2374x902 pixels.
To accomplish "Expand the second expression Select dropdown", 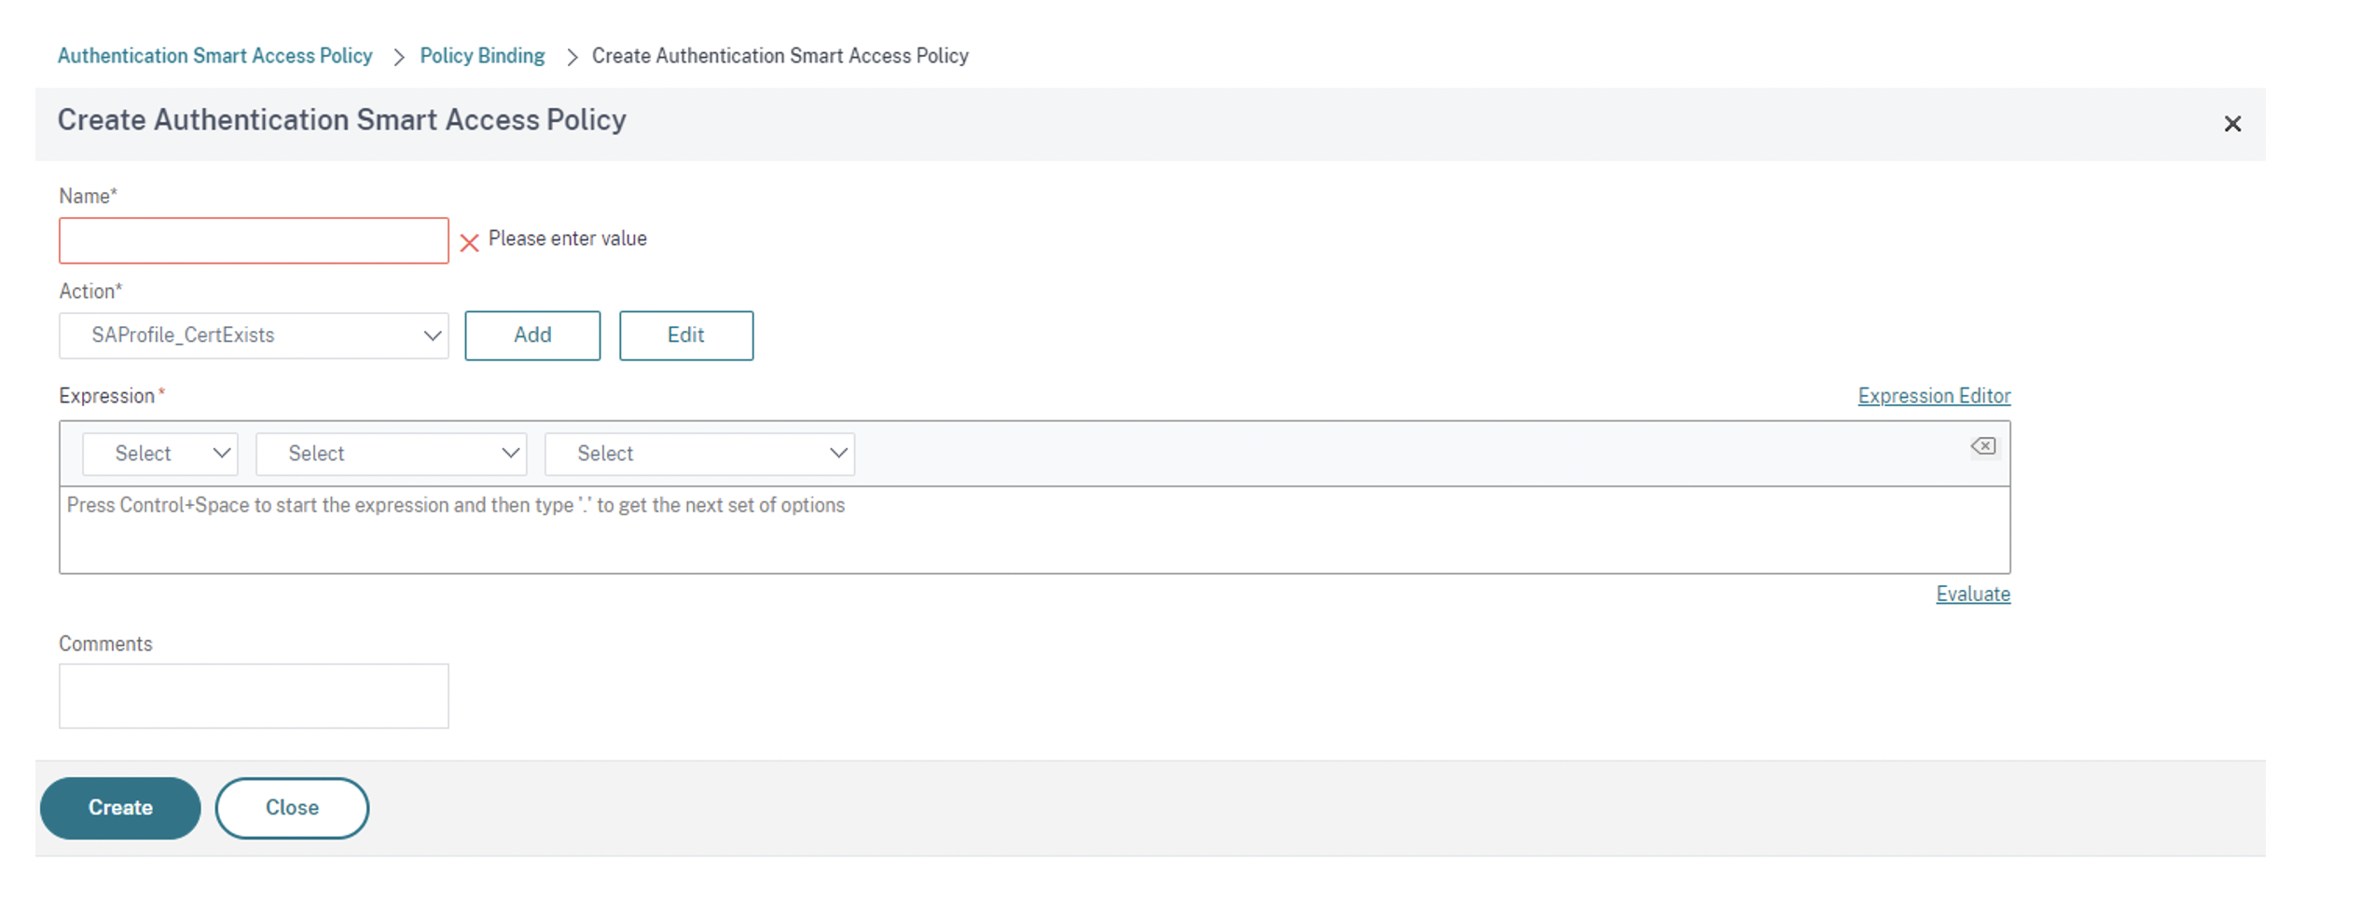I will (x=391, y=454).
